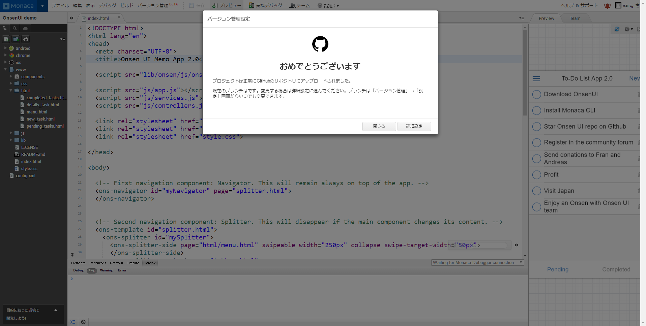Click the 閉じる button in the dialog
Screen dimensions: 646x326
click(x=379, y=126)
